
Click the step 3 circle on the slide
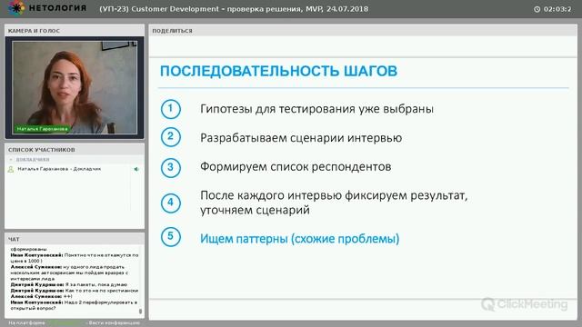tap(171, 167)
